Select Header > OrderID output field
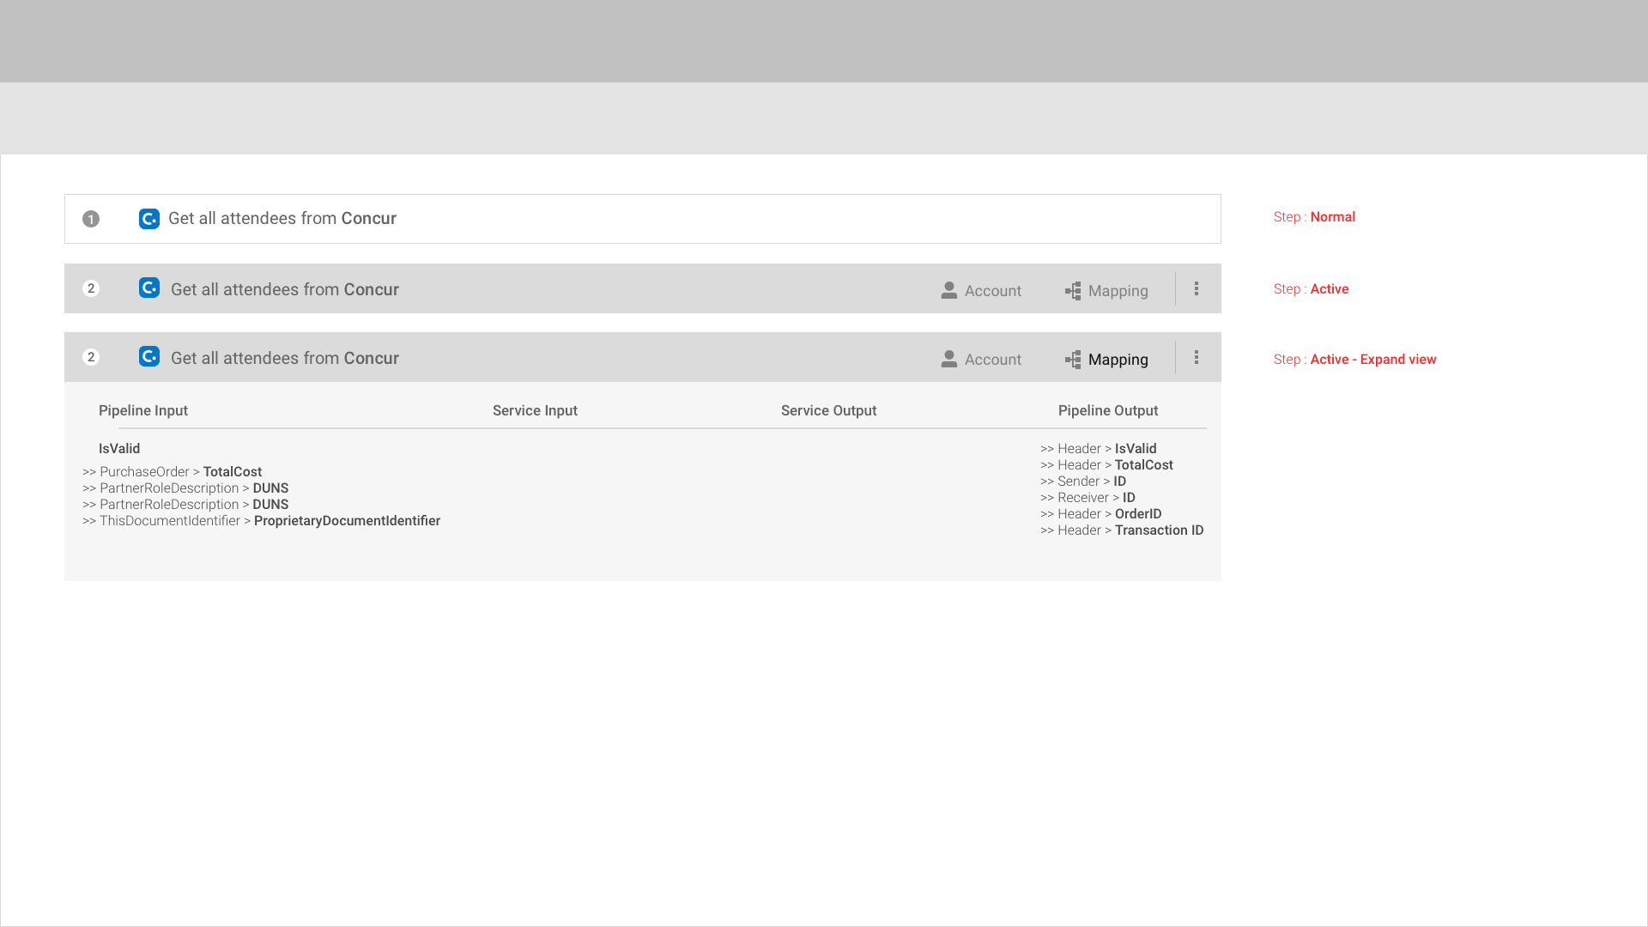 (x=1101, y=513)
